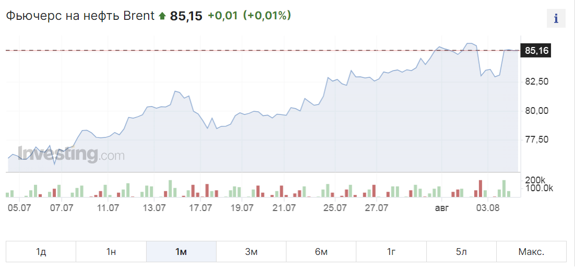This screenshot has width=575, height=268.
Task: Click the green up-arrow price indicator
Action: coord(162,16)
